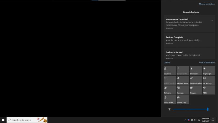The image size is (218, 123).
Task: Click the taskbar search box
Action: 27,120
